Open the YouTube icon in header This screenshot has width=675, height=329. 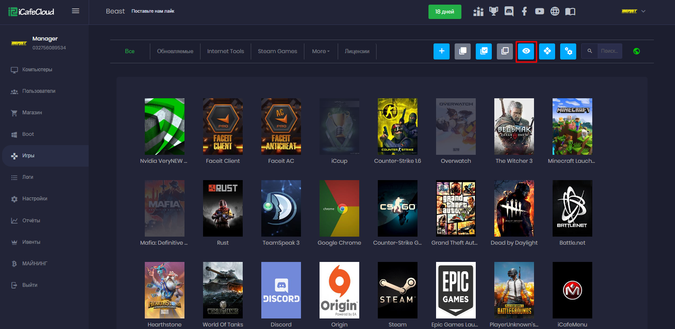click(539, 11)
